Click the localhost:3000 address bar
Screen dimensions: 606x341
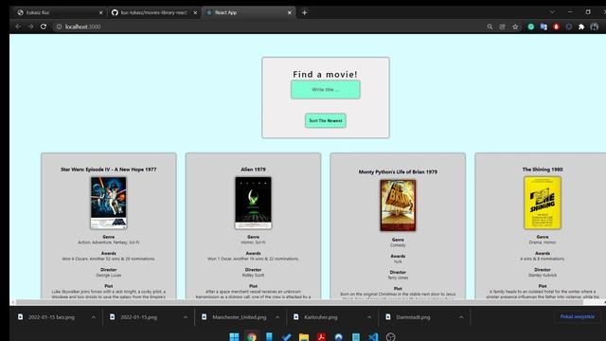point(271,27)
